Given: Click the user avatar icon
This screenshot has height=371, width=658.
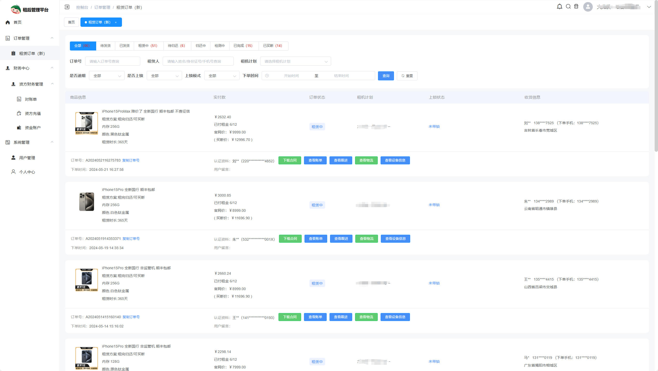Looking at the screenshot, I should coord(588,7).
